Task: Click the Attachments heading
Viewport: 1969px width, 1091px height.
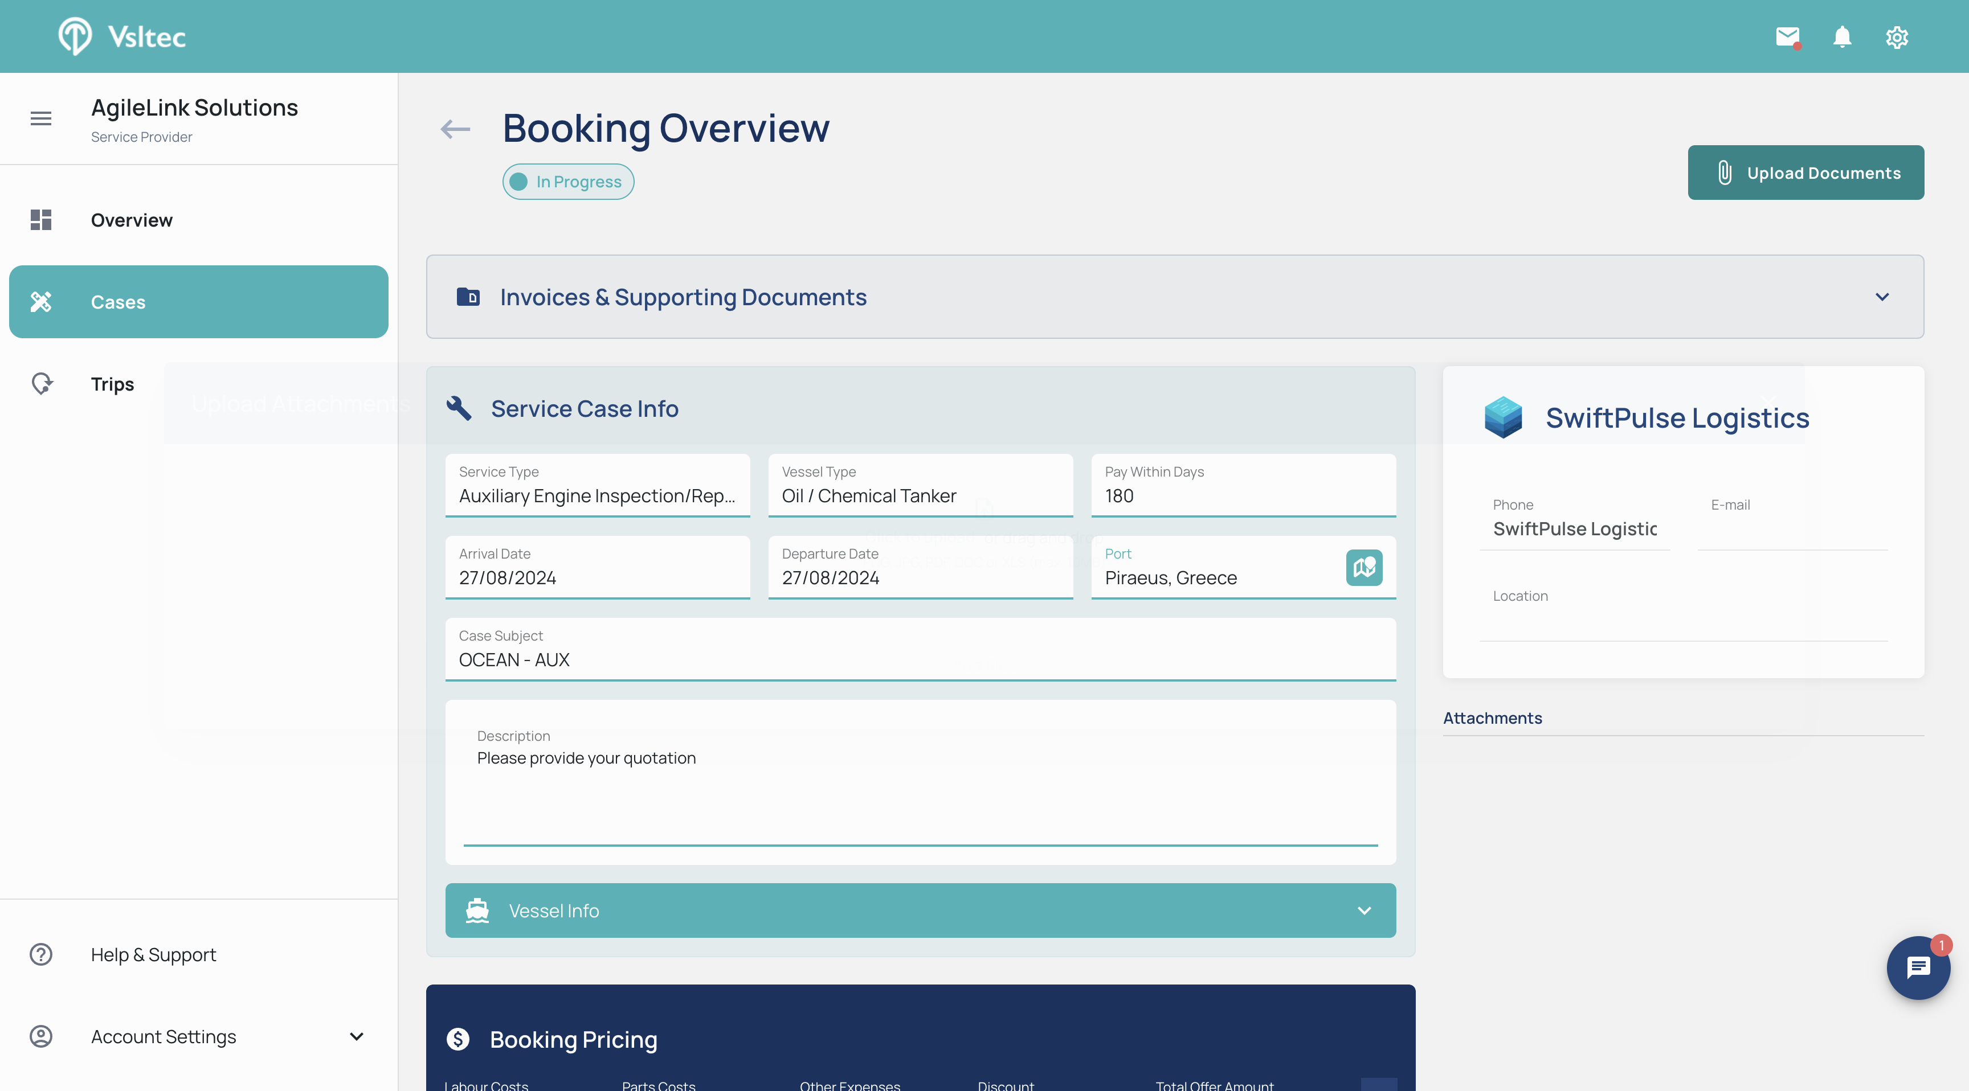Action: point(1492,718)
